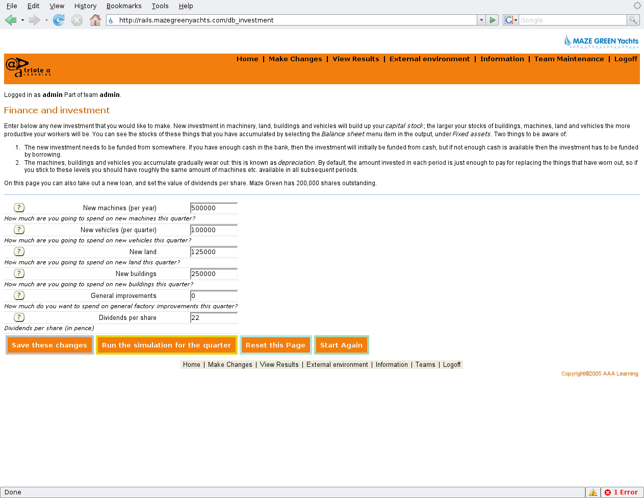This screenshot has width=644, height=498.
Task: Click the 1 Error indicator in status bar
Action: tap(622, 492)
